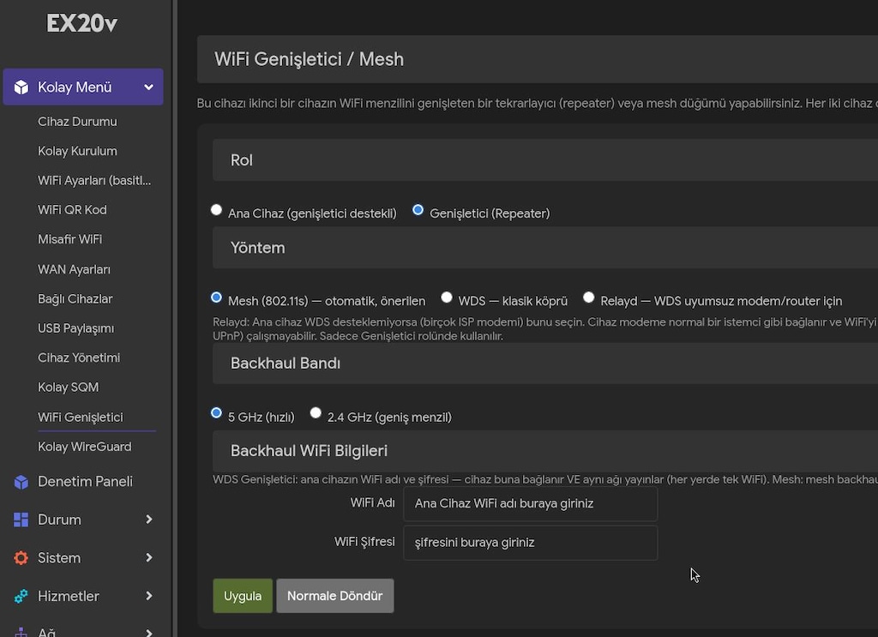
Task: Expand the Hizmetler menu arrow
Action: (149, 596)
